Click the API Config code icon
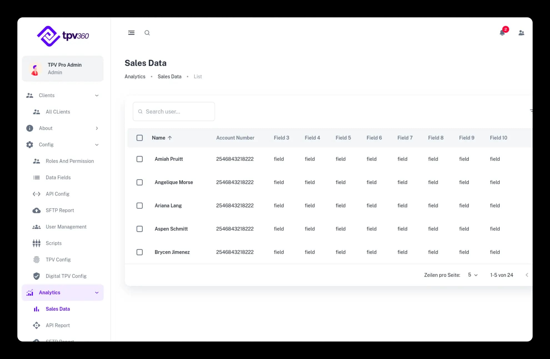The width and height of the screenshot is (550, 359). pos(36,194)
